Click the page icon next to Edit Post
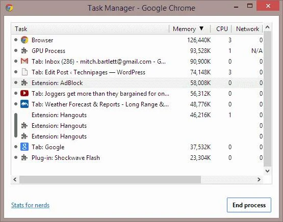 [24, 72]
